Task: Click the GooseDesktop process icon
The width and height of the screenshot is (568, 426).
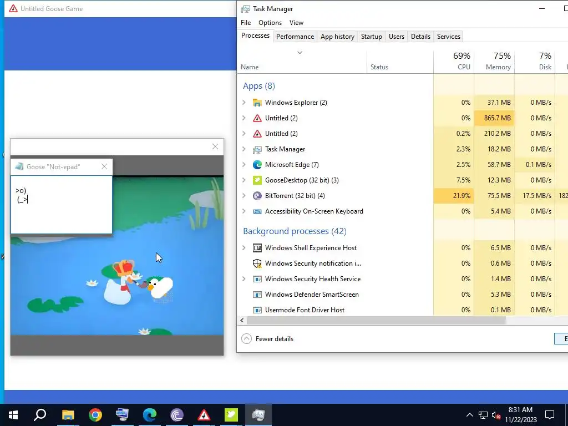Action: click(x=257, y=180)
